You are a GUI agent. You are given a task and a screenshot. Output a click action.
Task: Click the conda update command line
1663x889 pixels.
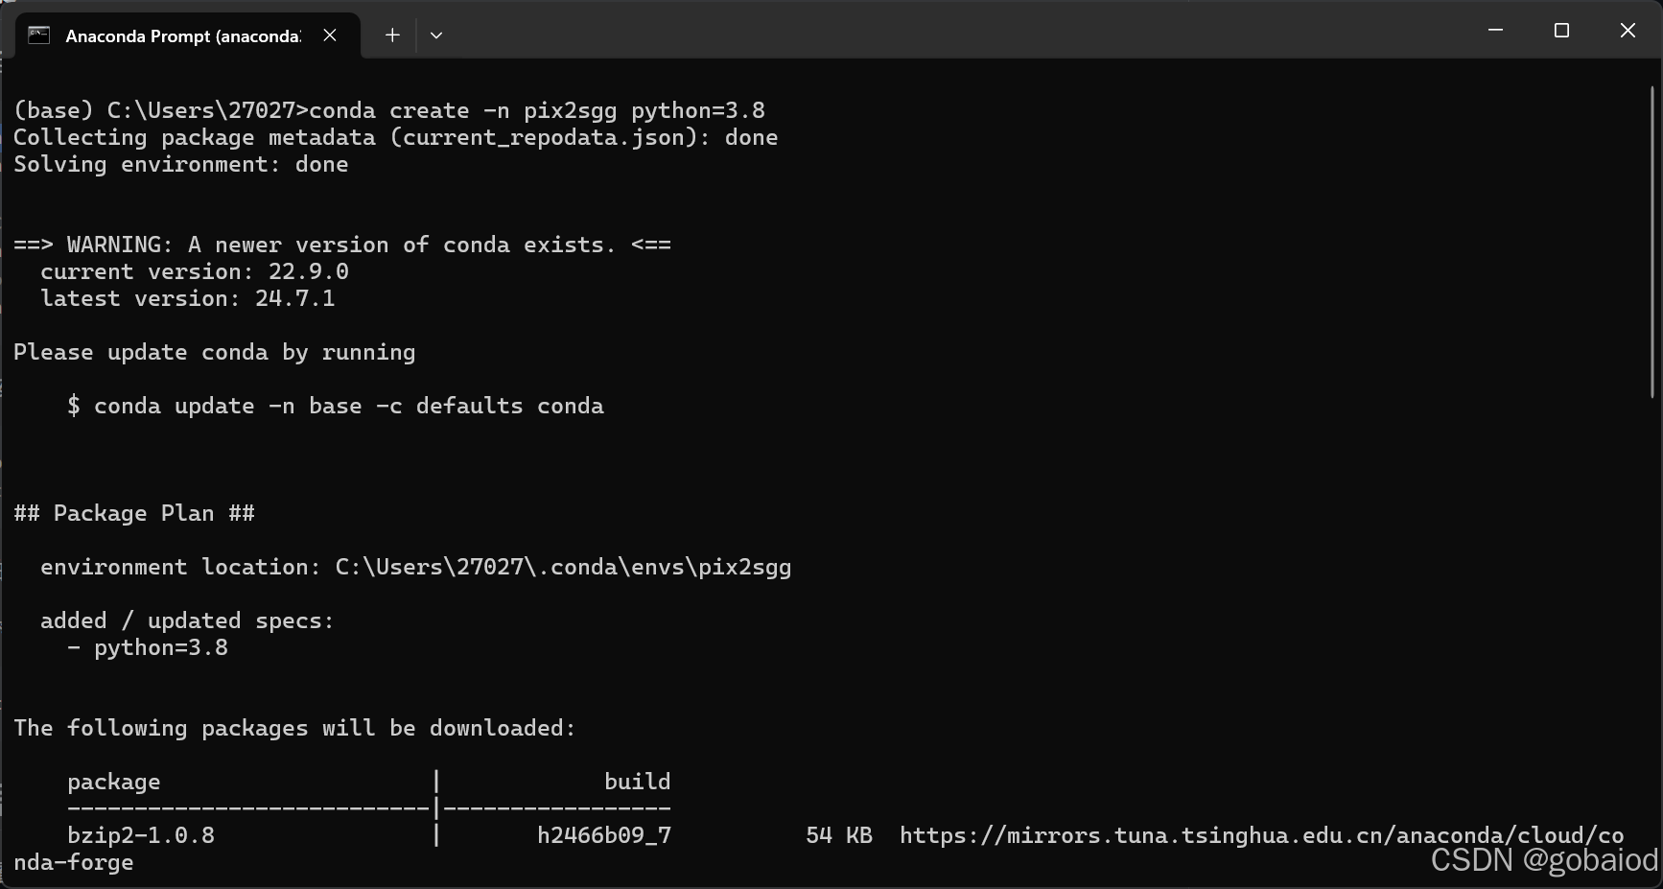pos(336,406)
